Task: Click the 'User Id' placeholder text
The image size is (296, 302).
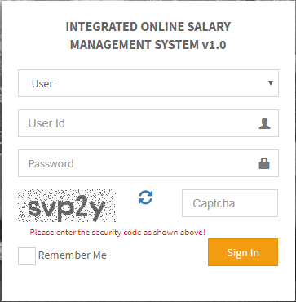Action: [x=46, y=123]
